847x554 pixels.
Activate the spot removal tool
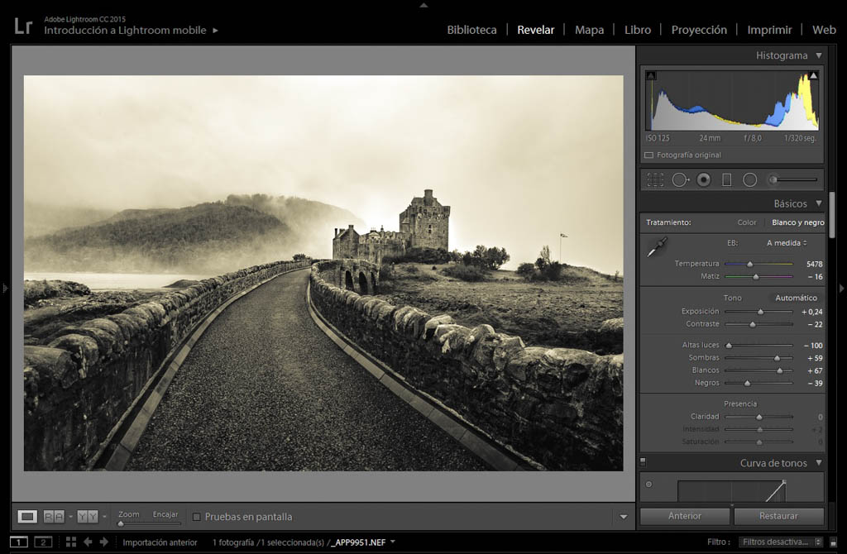(x=680, y=179)
